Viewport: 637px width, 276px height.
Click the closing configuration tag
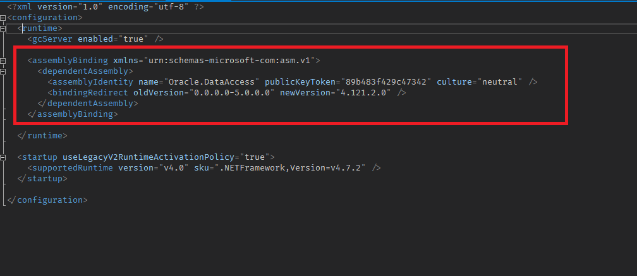(x=47, y=200)
